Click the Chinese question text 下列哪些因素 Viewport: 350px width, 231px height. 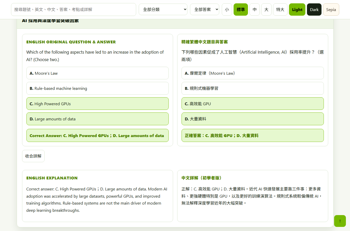click(253, 56)
